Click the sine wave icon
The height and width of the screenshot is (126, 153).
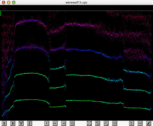tap(131, 123)
